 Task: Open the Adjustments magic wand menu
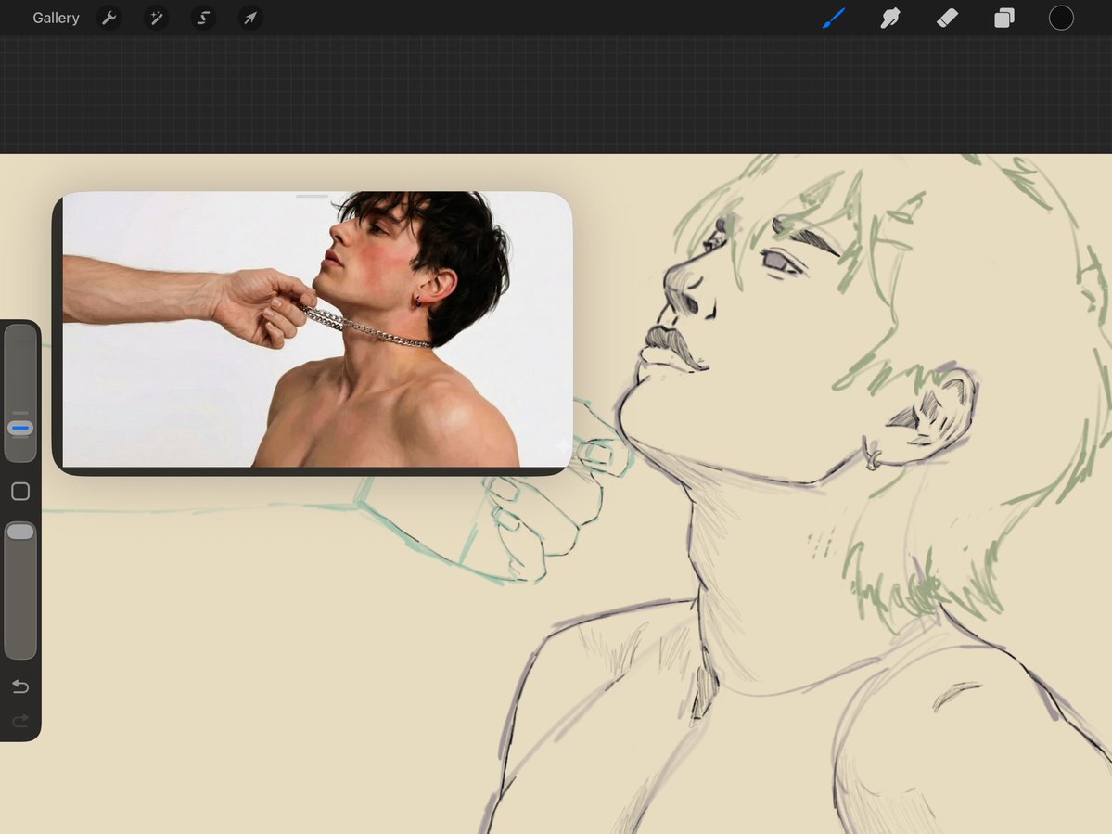156,18
